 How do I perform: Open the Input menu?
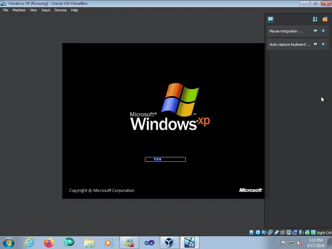click(46, 10)
